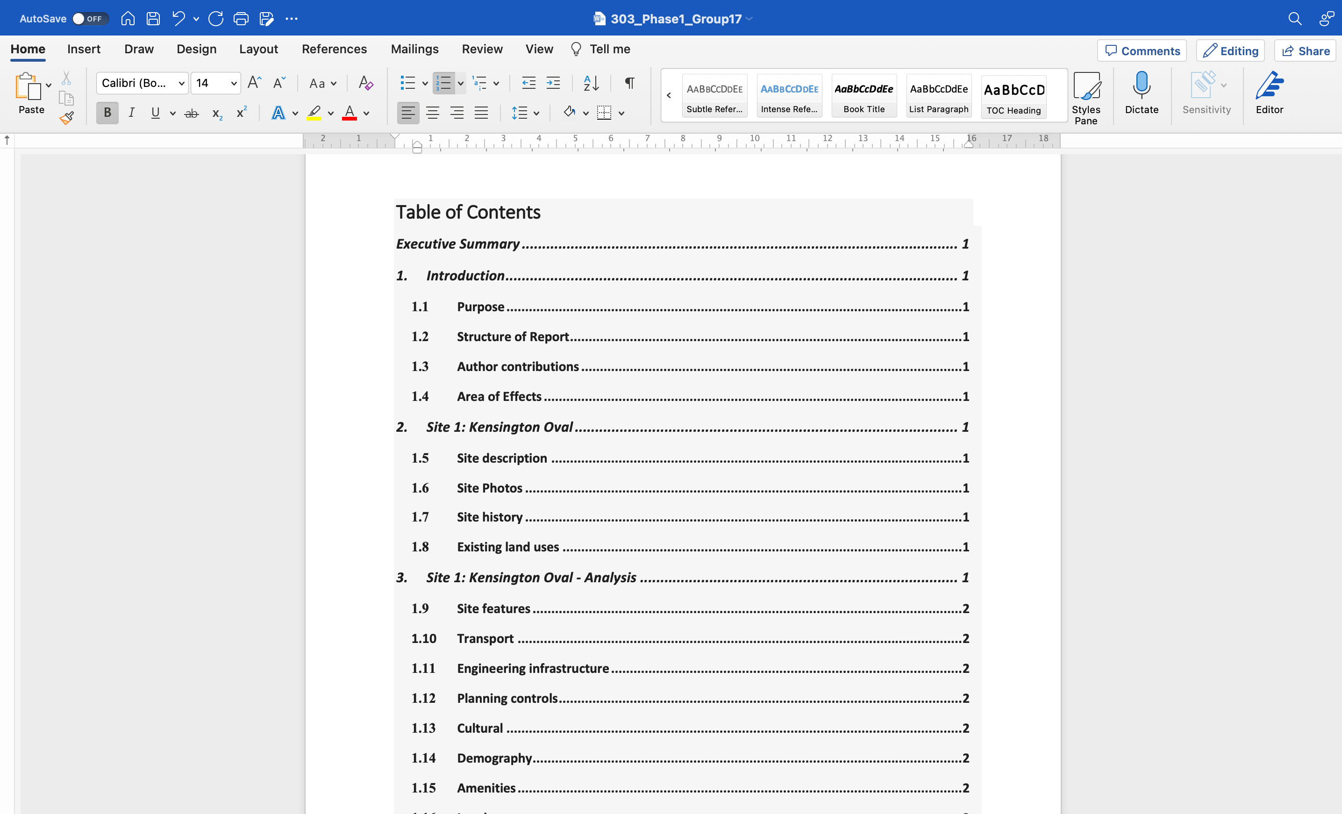The height and width of the screenshot is (814, 1342).
Task: Open the Editor pen tool
Action: 1269,87
